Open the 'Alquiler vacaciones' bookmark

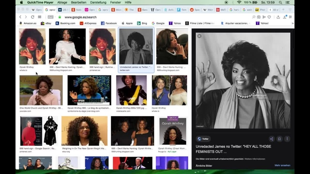pyautogui.click(x=235, y=23)
